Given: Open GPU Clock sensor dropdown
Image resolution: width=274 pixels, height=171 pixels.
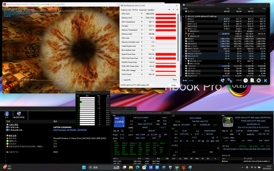Looking at the screenshot, I should pos(142,14).
